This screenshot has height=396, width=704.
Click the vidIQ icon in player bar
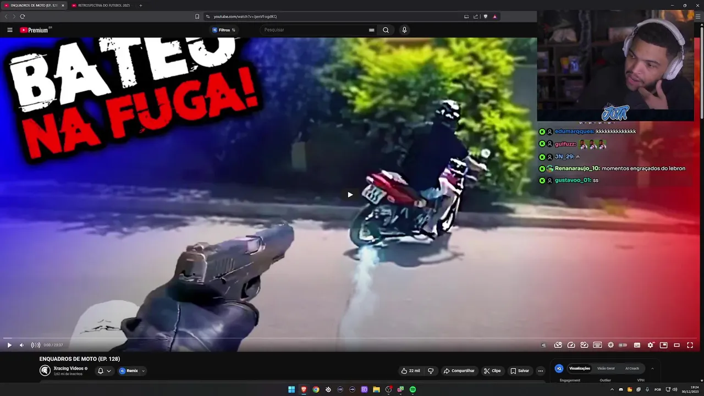click(x=544, y=345)
